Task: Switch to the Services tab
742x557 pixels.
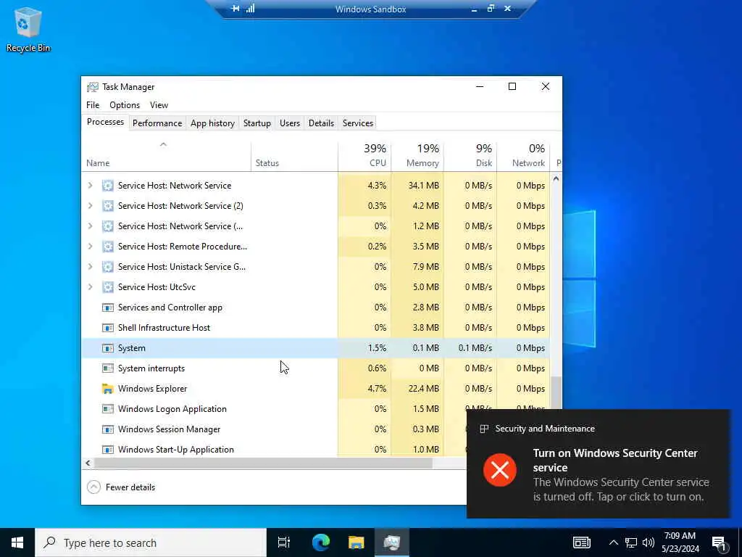Action: coord(358,123)
